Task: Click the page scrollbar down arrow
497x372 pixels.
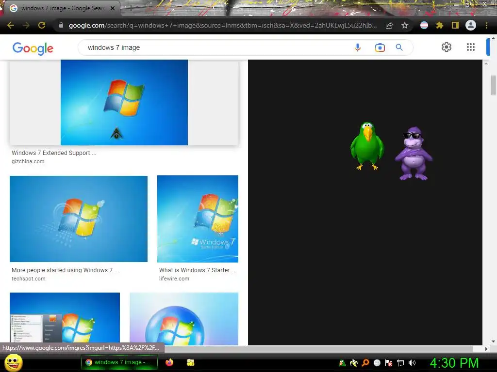Action: coord(493,341)
